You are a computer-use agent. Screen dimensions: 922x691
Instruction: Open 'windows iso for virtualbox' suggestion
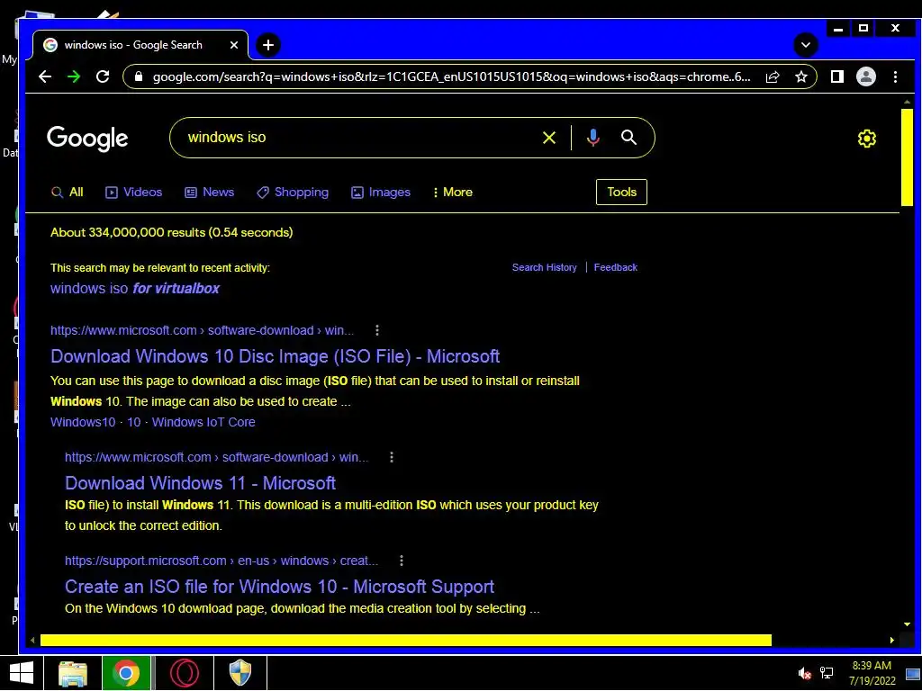[x=135, y=289]
